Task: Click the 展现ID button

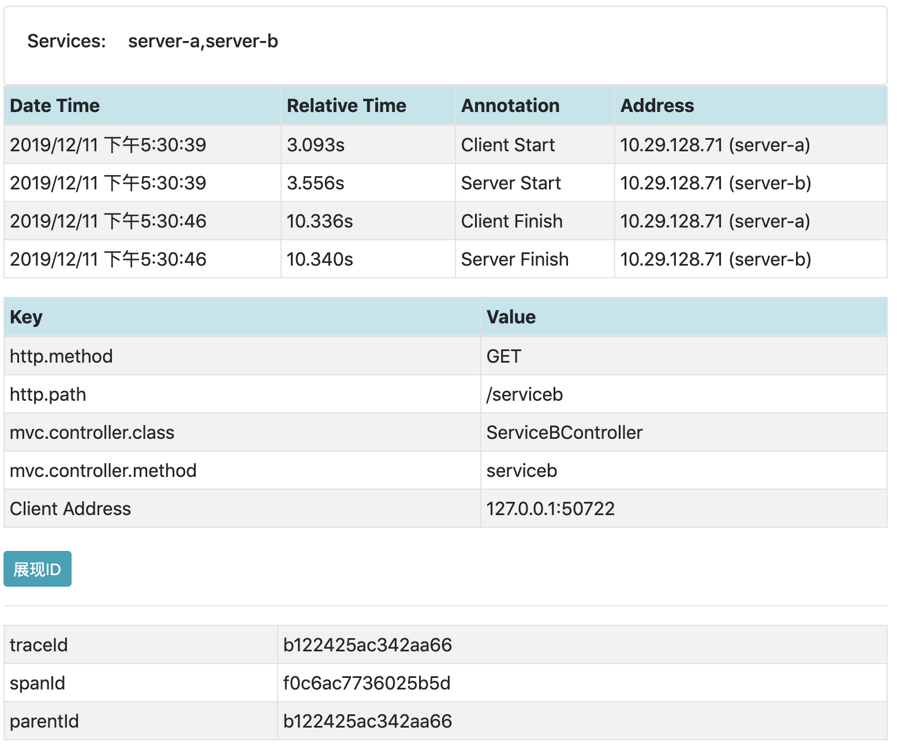Action: [38, 569]
